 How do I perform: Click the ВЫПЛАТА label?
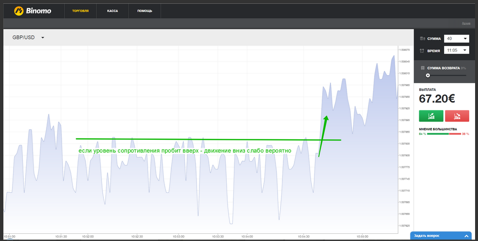[428, 90]
